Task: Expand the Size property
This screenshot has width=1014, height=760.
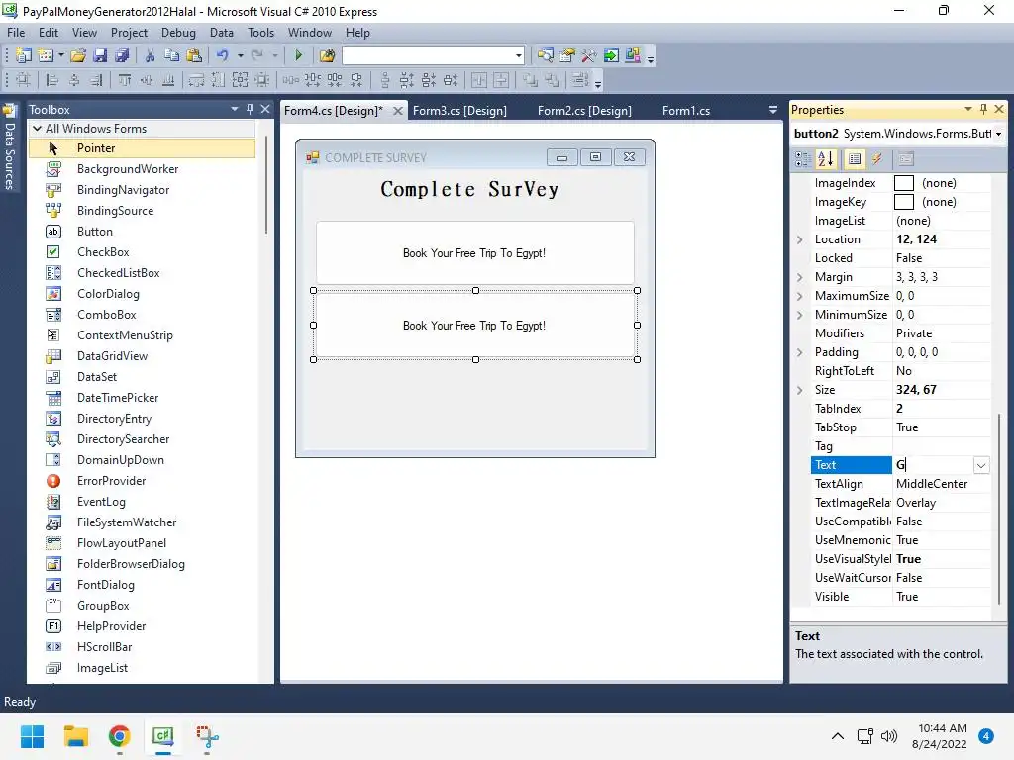Action: [800, 390]
